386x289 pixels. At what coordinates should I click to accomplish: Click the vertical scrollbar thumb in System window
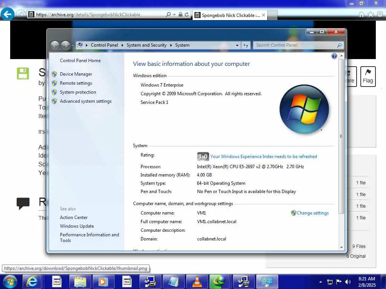(342, 136)
